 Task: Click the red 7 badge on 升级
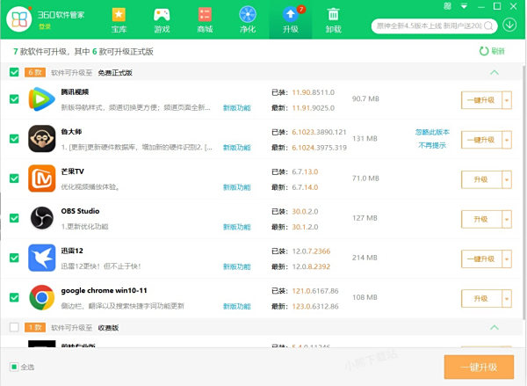301,9
